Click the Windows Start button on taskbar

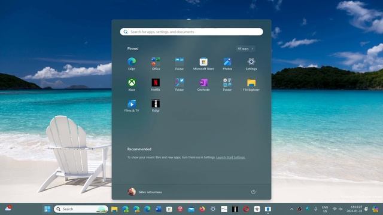click(47, 209)
